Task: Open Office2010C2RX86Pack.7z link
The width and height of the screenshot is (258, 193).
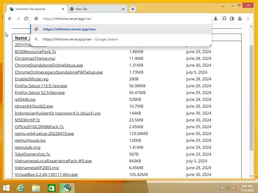Action: coord(39,127)
